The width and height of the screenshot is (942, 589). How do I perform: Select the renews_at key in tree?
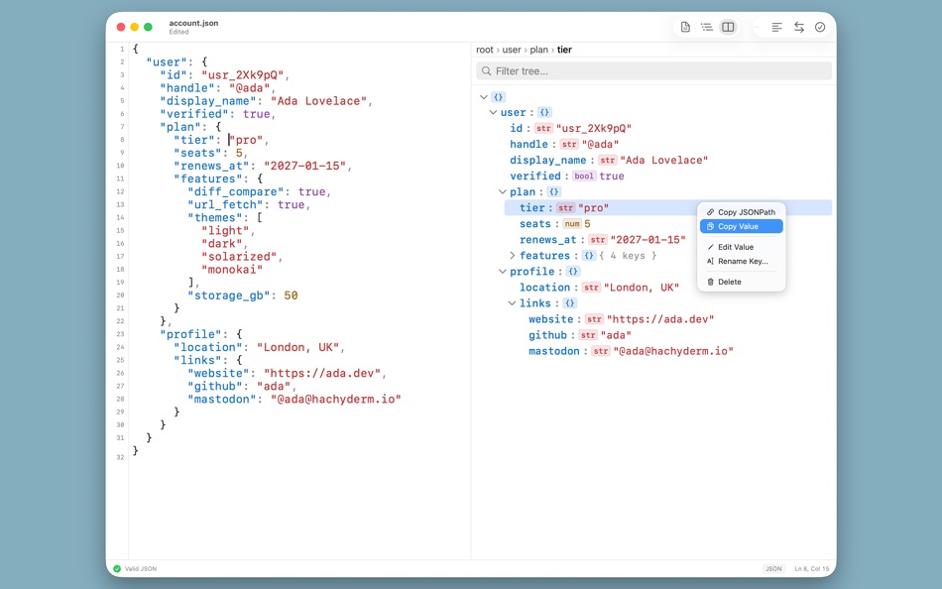(548, 240)
